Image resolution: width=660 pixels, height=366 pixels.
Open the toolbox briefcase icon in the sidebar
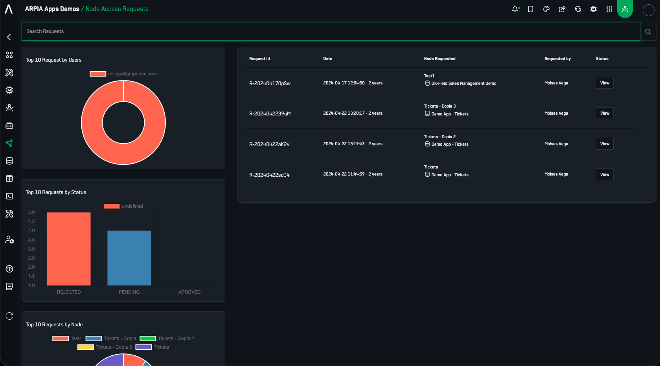pyautogui.click(x=9, y=126)
